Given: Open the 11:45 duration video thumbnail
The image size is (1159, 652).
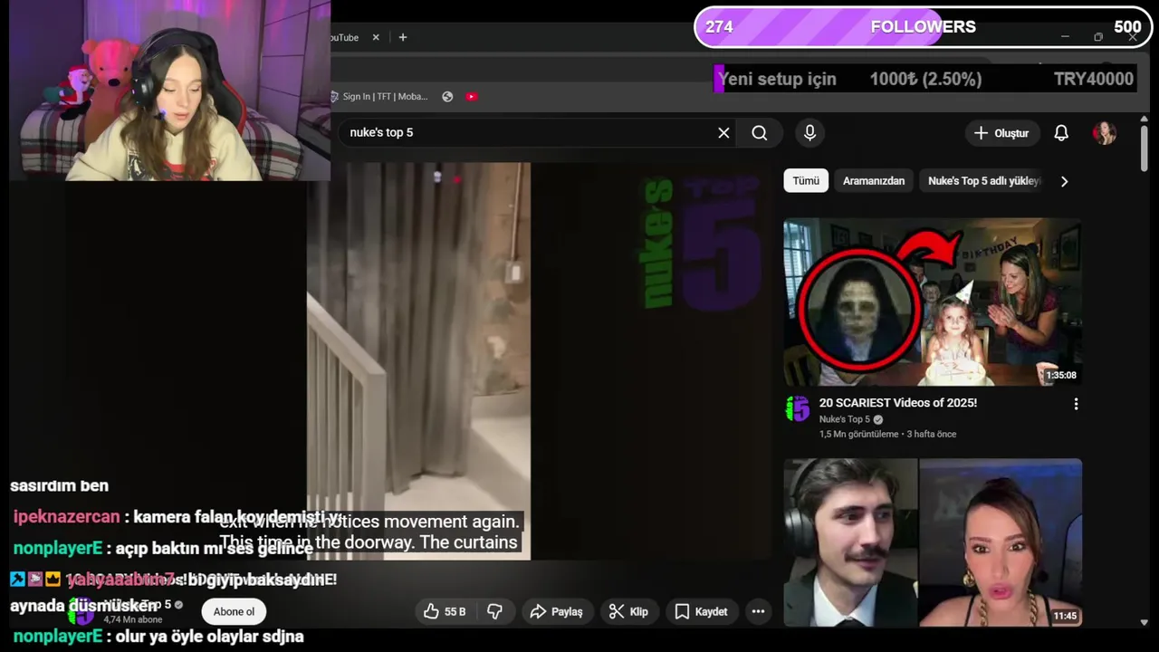Looking at the screenshot, I should (933, 542).
